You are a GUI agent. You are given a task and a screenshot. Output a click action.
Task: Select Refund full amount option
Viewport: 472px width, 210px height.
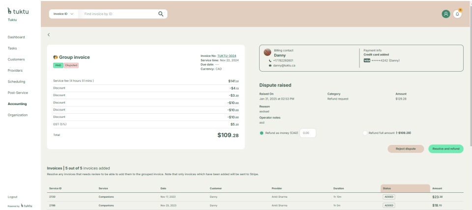click(365, 133)
